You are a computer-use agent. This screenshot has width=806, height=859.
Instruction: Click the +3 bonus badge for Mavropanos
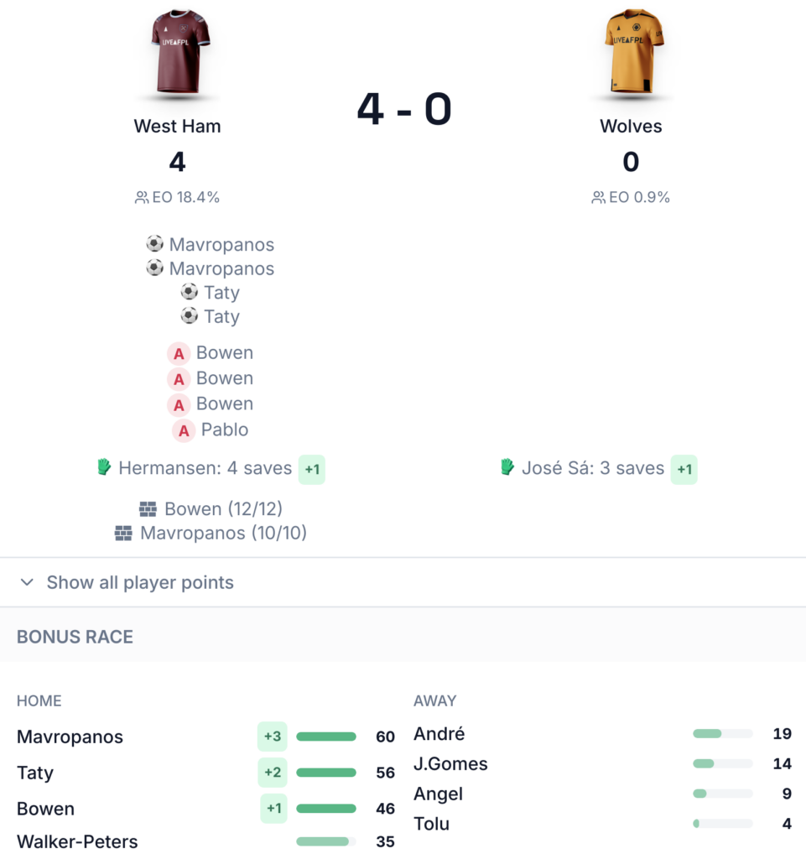point(273,737)
